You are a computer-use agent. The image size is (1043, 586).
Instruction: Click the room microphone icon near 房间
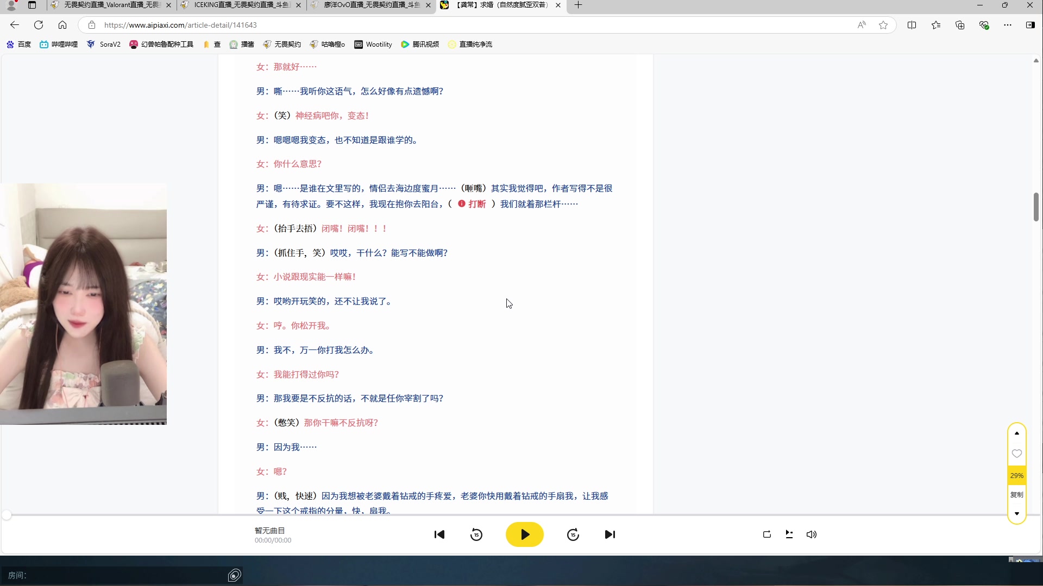(234, 575)
